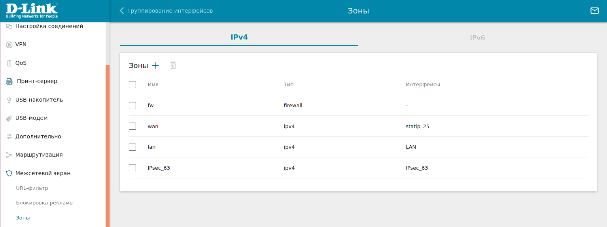Click the printer icon for Принт-сервер
The image size is (607, 227).
[x=9, y=81]
